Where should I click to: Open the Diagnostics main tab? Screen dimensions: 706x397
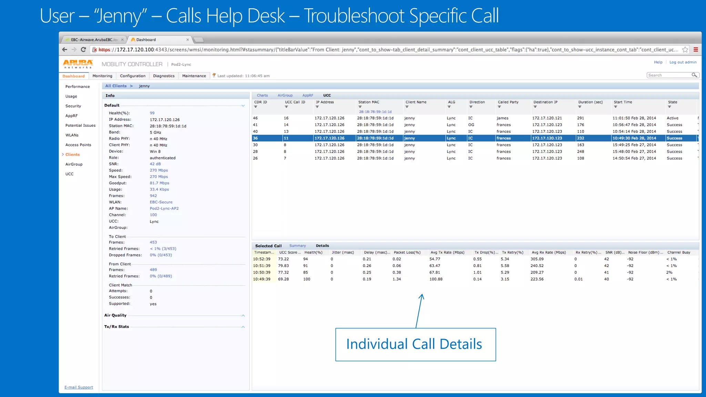pos(164,76)
